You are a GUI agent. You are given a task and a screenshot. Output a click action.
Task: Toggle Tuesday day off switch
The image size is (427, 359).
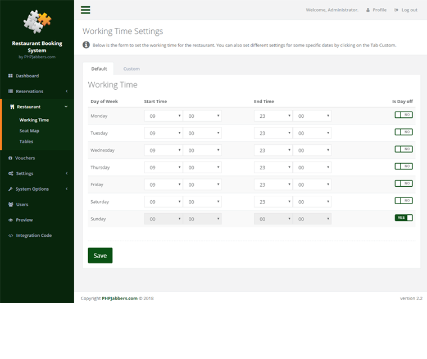403,132
